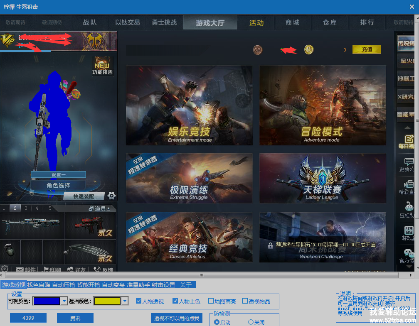Open the NEW 功能预告 feature preview icon
419x326 pixels.
click(x=102, y=66)
